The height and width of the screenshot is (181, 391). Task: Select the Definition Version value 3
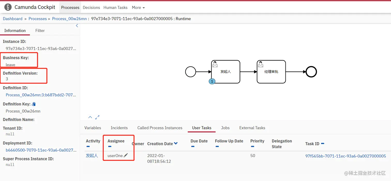coord(7,79)
